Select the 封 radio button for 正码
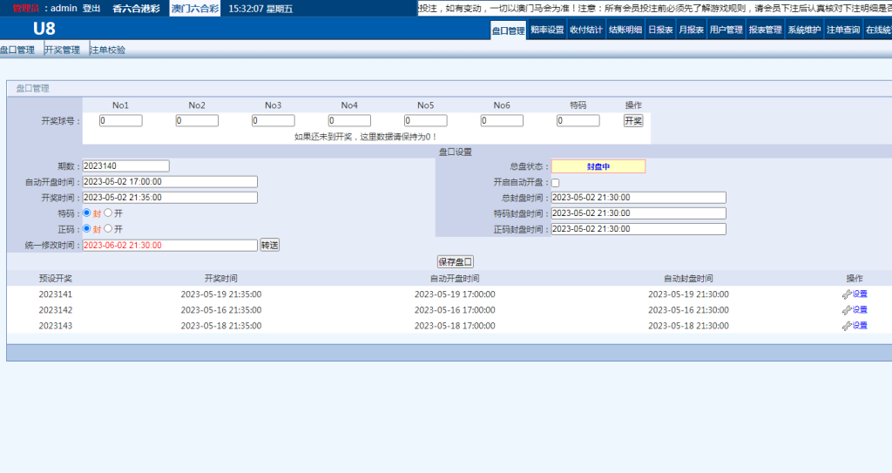 tap(86, 229)
